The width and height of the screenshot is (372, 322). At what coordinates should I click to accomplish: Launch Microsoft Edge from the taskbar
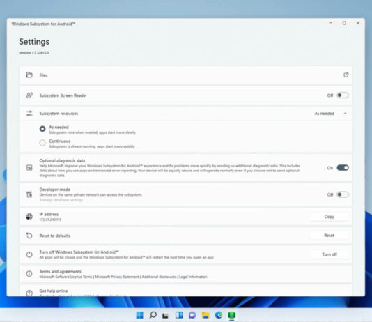point(219,315)
